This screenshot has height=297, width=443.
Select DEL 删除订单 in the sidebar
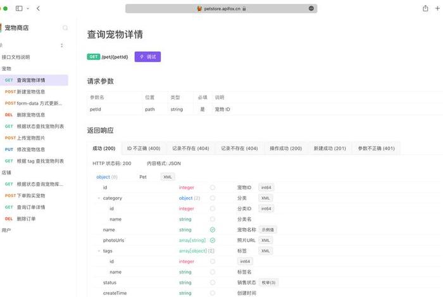click(34, 219)
